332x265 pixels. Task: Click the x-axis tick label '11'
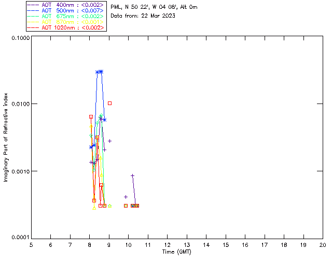click(x=148, y=245)
